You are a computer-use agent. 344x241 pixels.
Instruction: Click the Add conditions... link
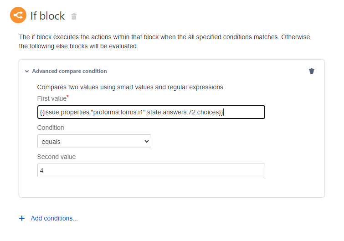[x=54, y=218]
